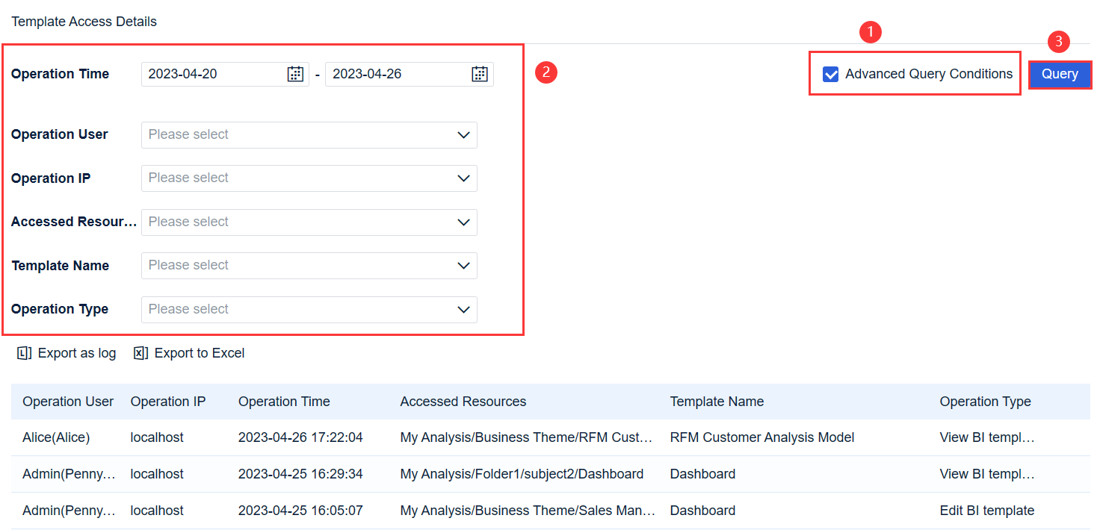Click My Analysis/Folder1/subject2/Dashboard resource path
The height and width of the screenshot is (530, 1100).
pos(522,473)
